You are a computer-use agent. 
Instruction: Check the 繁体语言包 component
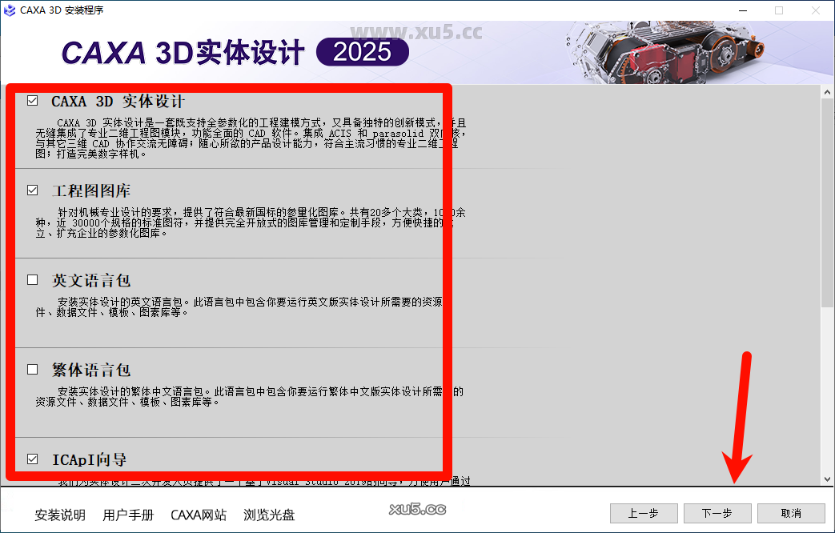click(32, 369)
